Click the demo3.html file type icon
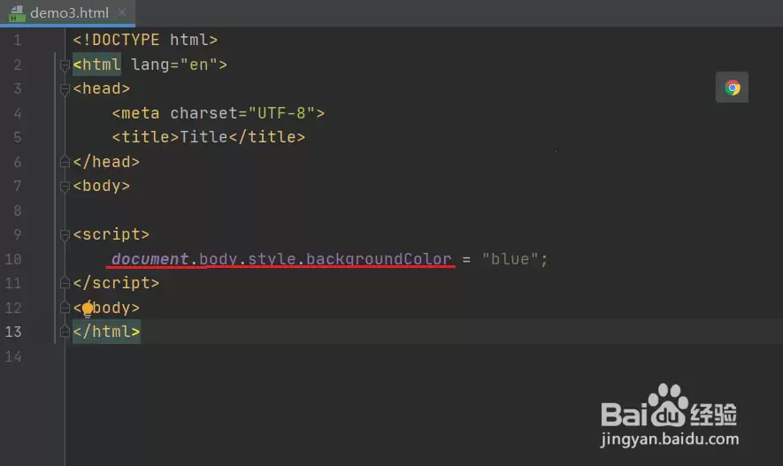 click(x=18, y=13)
